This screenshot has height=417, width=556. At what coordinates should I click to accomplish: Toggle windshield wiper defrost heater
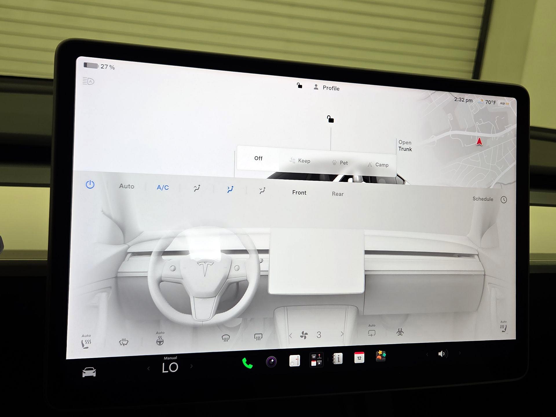pos(124,342)
